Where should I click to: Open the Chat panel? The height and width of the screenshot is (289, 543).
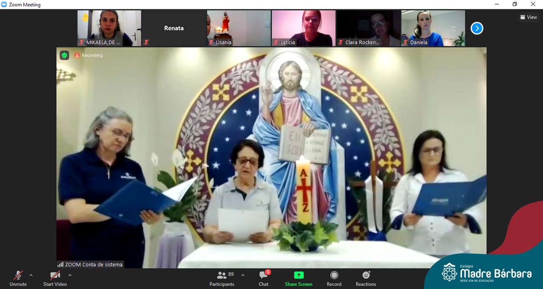click(x=263, y=278)
